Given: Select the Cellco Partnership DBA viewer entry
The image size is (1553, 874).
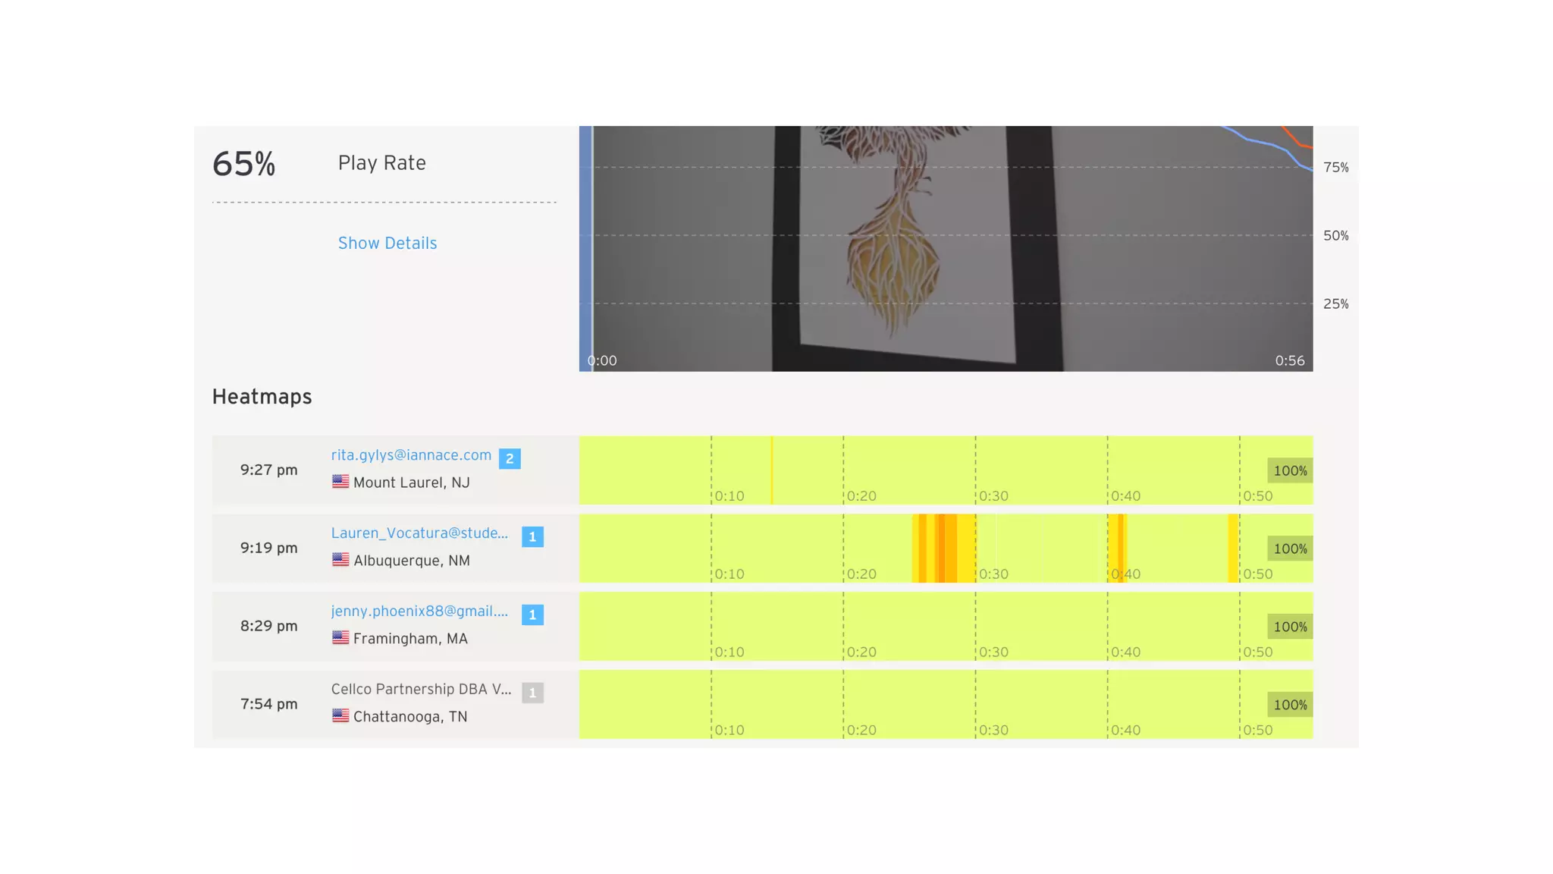Looking at the screenshot, I should (421, 690).
